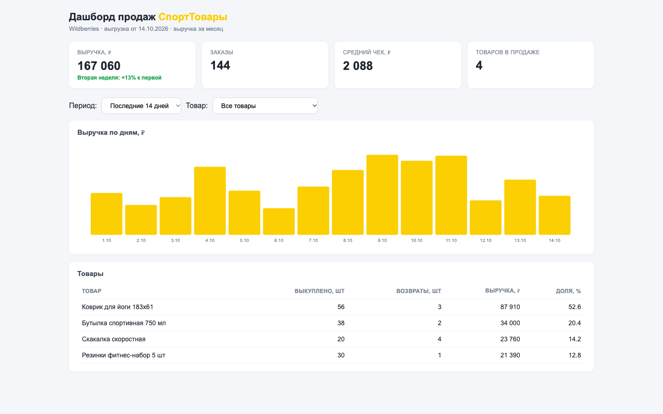Select row 'Бутылка спортивная 750 мл'
Viewport: 663px width, 414px height.
tap(331, 323)
